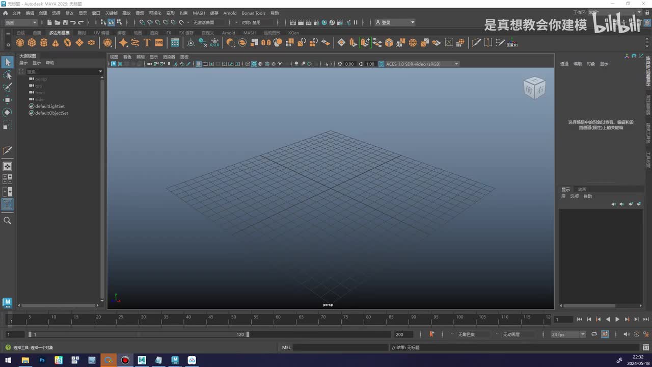
Task: Click the platonic solid shelf icon
Action: click(107, 43)
